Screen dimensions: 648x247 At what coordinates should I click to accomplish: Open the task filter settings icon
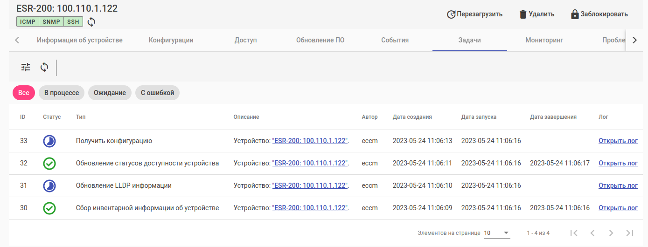pos(26,67)
